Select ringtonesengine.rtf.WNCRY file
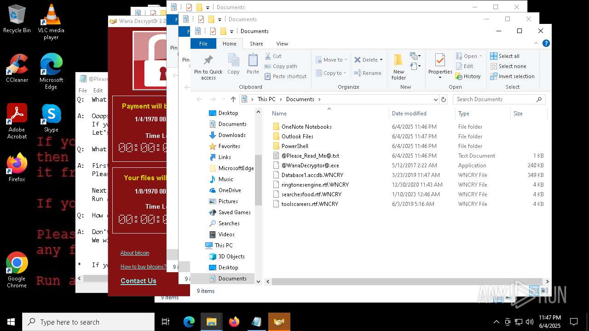589x331 pixels. pyautogui.click(x=315, y=185)
